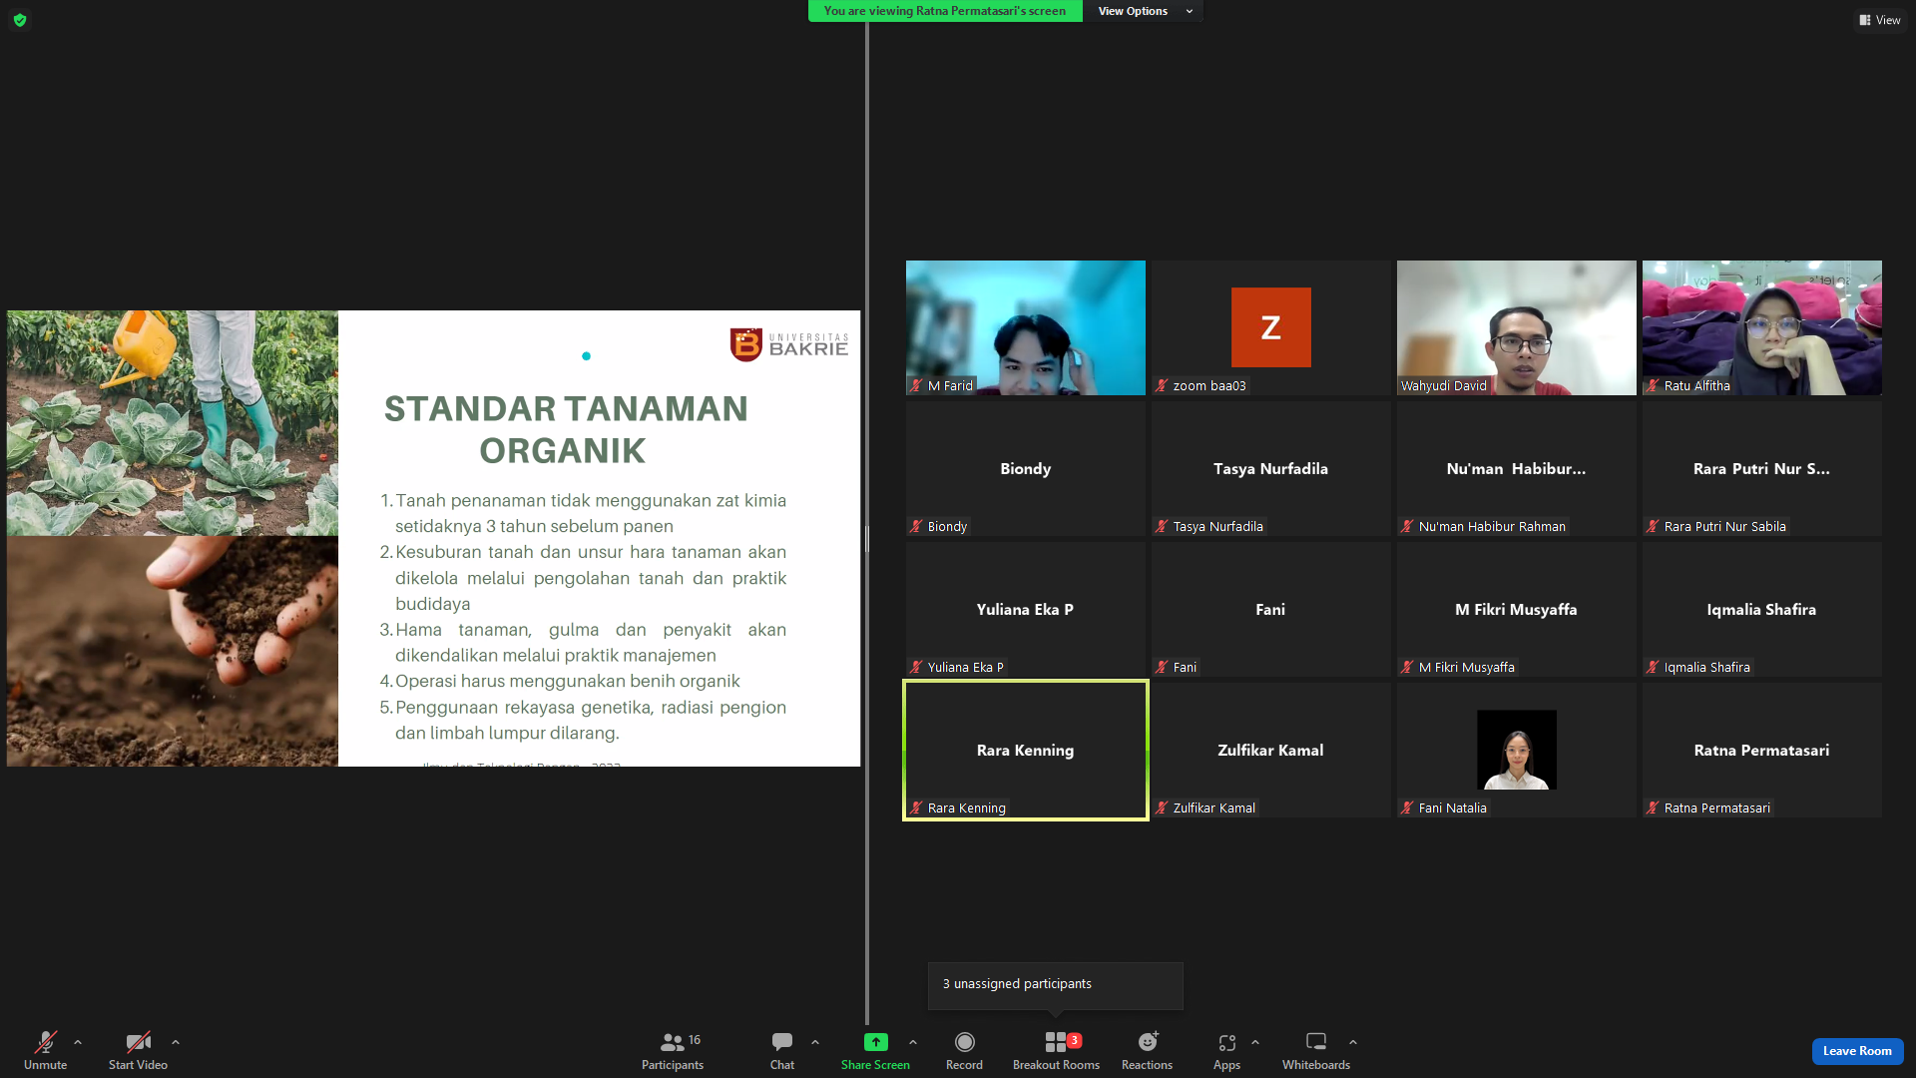Click the Unmute microphone icon

(45, 1042)
